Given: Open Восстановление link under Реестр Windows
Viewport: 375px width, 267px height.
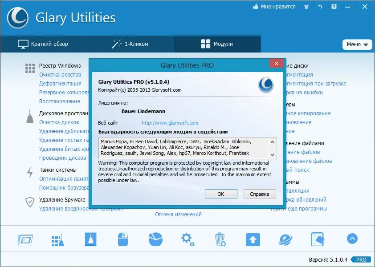Looking at the screenshot, I should 60,101.
